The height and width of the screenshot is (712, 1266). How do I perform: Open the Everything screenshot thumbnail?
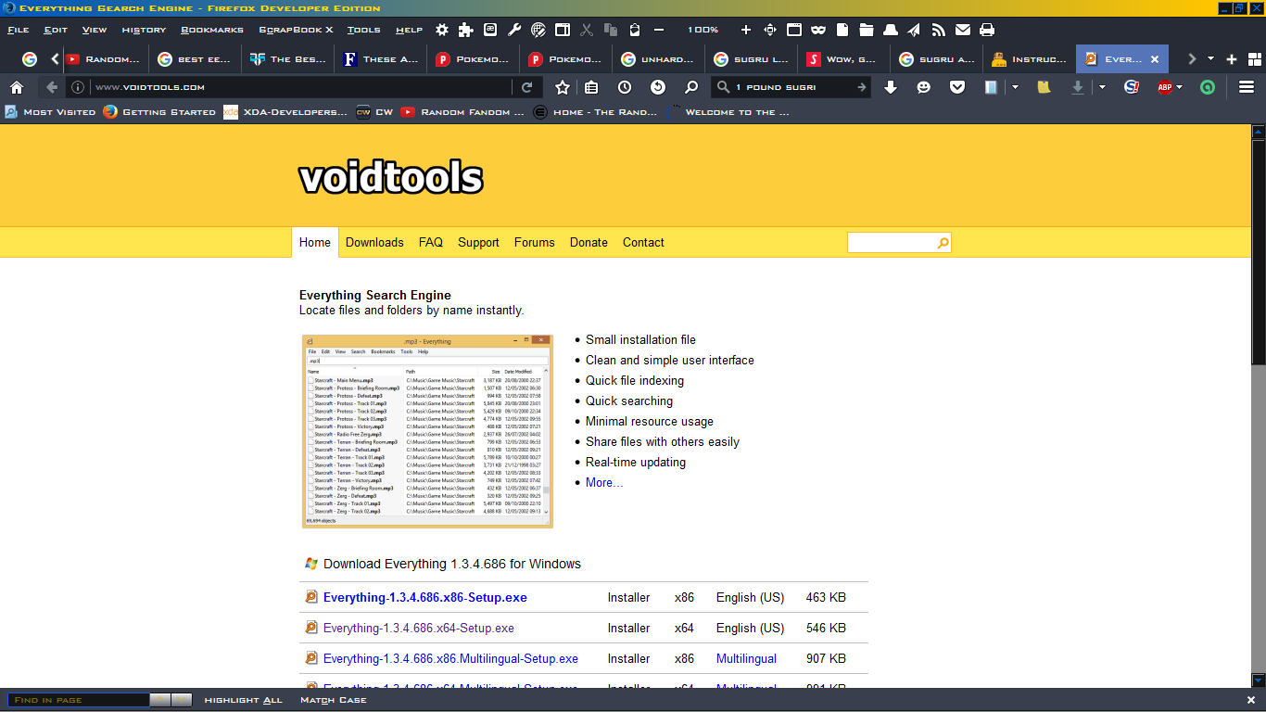click(427, 432)
